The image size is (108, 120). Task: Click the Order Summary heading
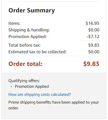(31, 10)
